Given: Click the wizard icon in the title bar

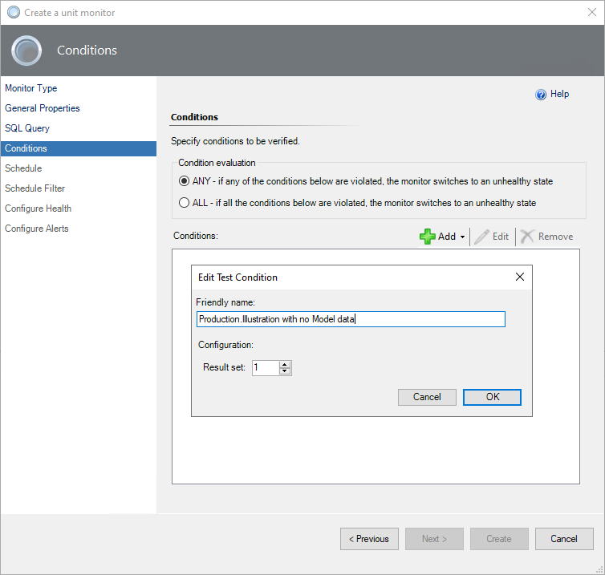Looking at the screenshot, I should (14, 12).
